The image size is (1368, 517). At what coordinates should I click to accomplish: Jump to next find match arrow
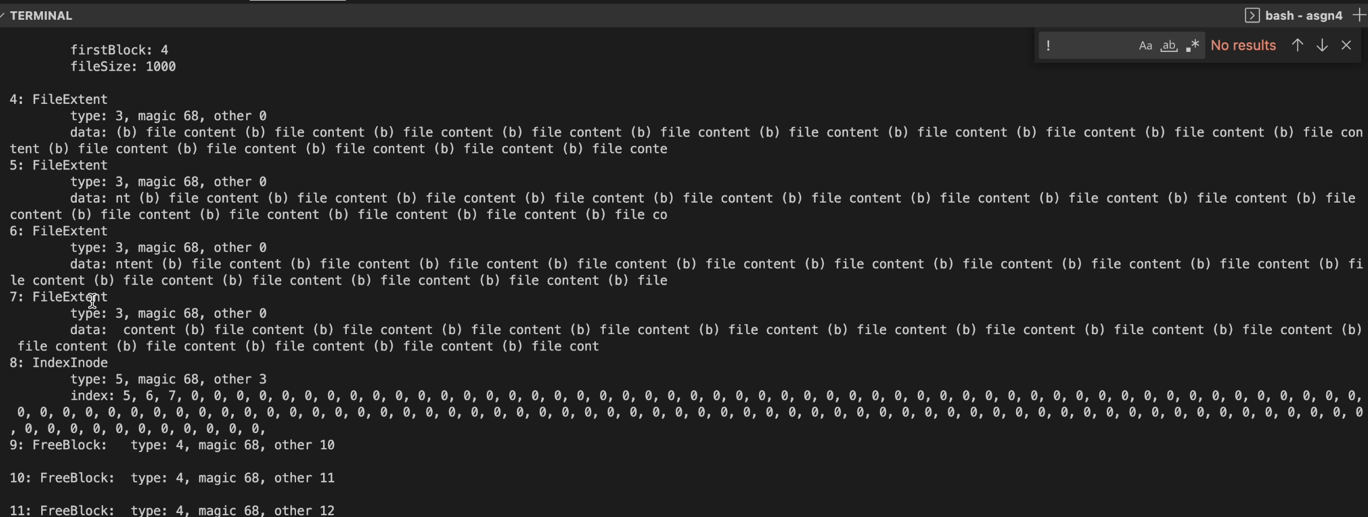[x=1322, y=45]
